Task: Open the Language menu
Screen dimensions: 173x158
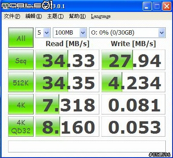Action: [x=101, y=16]
